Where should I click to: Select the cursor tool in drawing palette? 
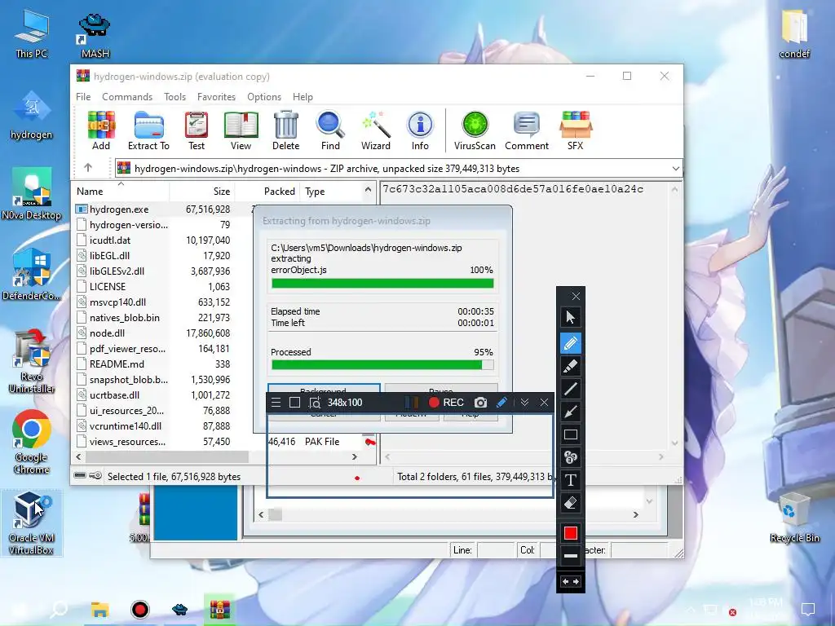pos(570,317)
